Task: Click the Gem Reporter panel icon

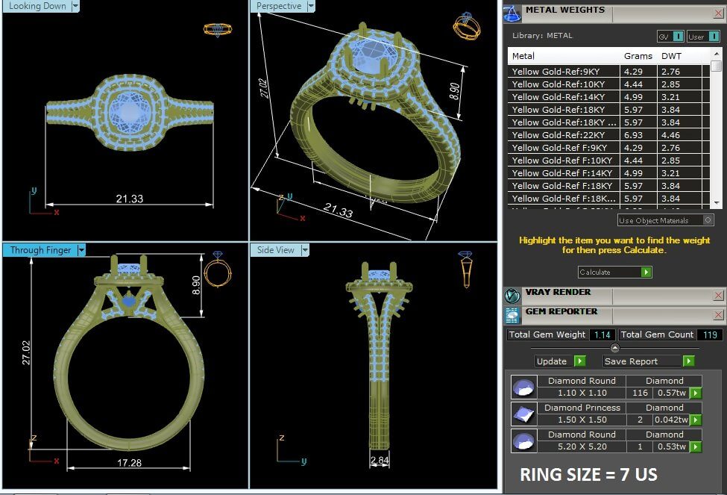Action: point(512,315)
